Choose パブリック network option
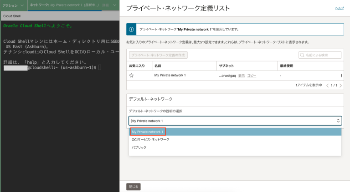 coord(139,147)
